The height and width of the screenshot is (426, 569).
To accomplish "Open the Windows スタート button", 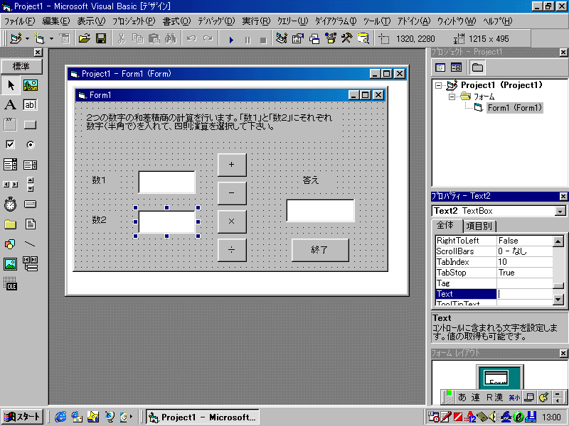I will tap(23, 417).
